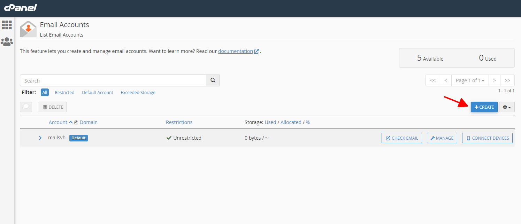The width and height of the screenshot is (521, 224).
Task: Open the documentation link
Action: click(x=236, y=51)
